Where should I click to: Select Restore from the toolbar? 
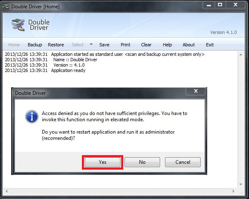[x=56, y=45]
